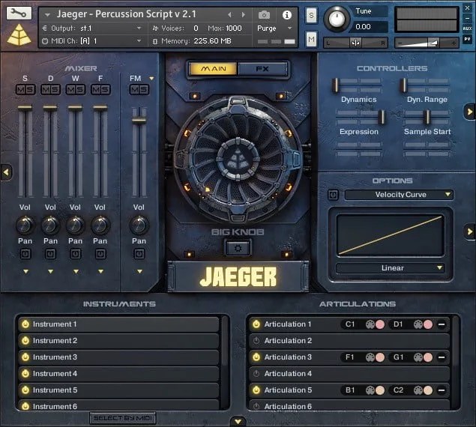Click the MIDI connector icon beside C2
The image size is (476, 427).
(418, 390)
